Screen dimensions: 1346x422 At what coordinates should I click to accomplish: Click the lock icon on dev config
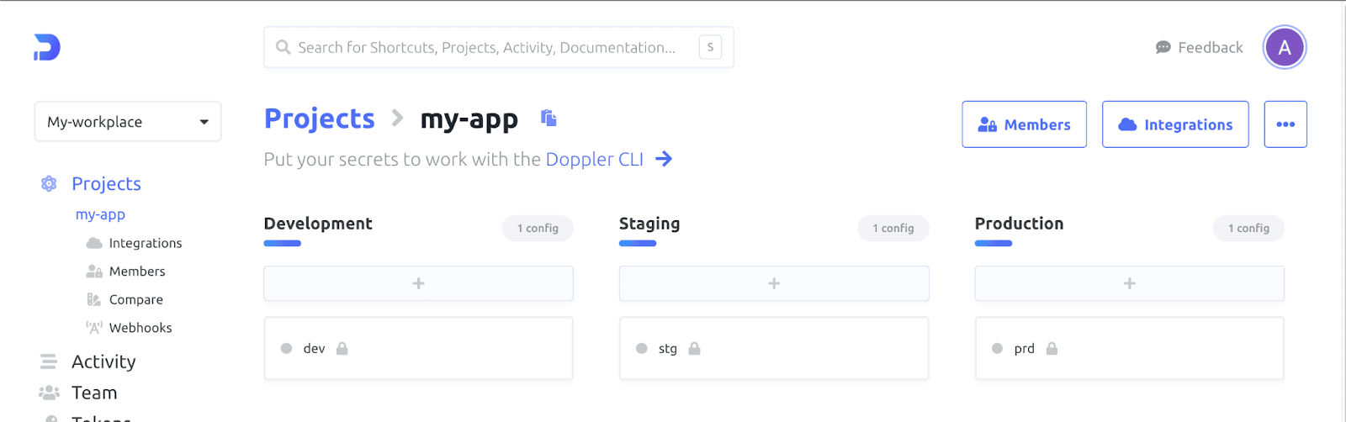pos(342,349)
